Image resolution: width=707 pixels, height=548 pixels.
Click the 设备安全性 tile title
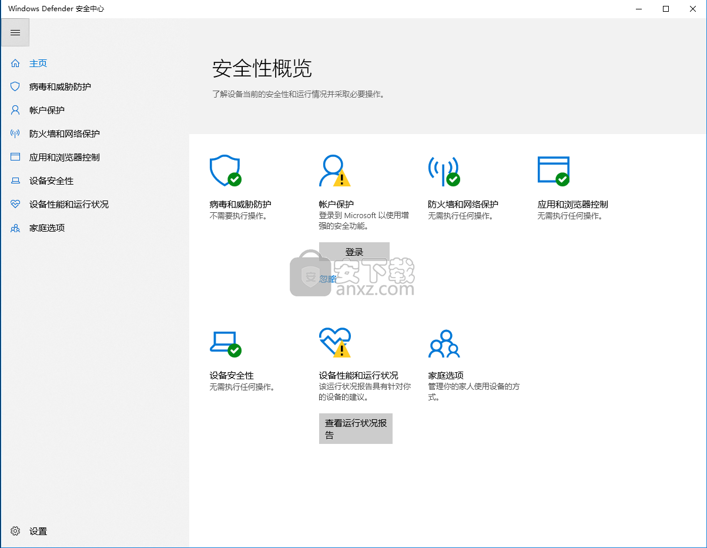tap(232, 375)
